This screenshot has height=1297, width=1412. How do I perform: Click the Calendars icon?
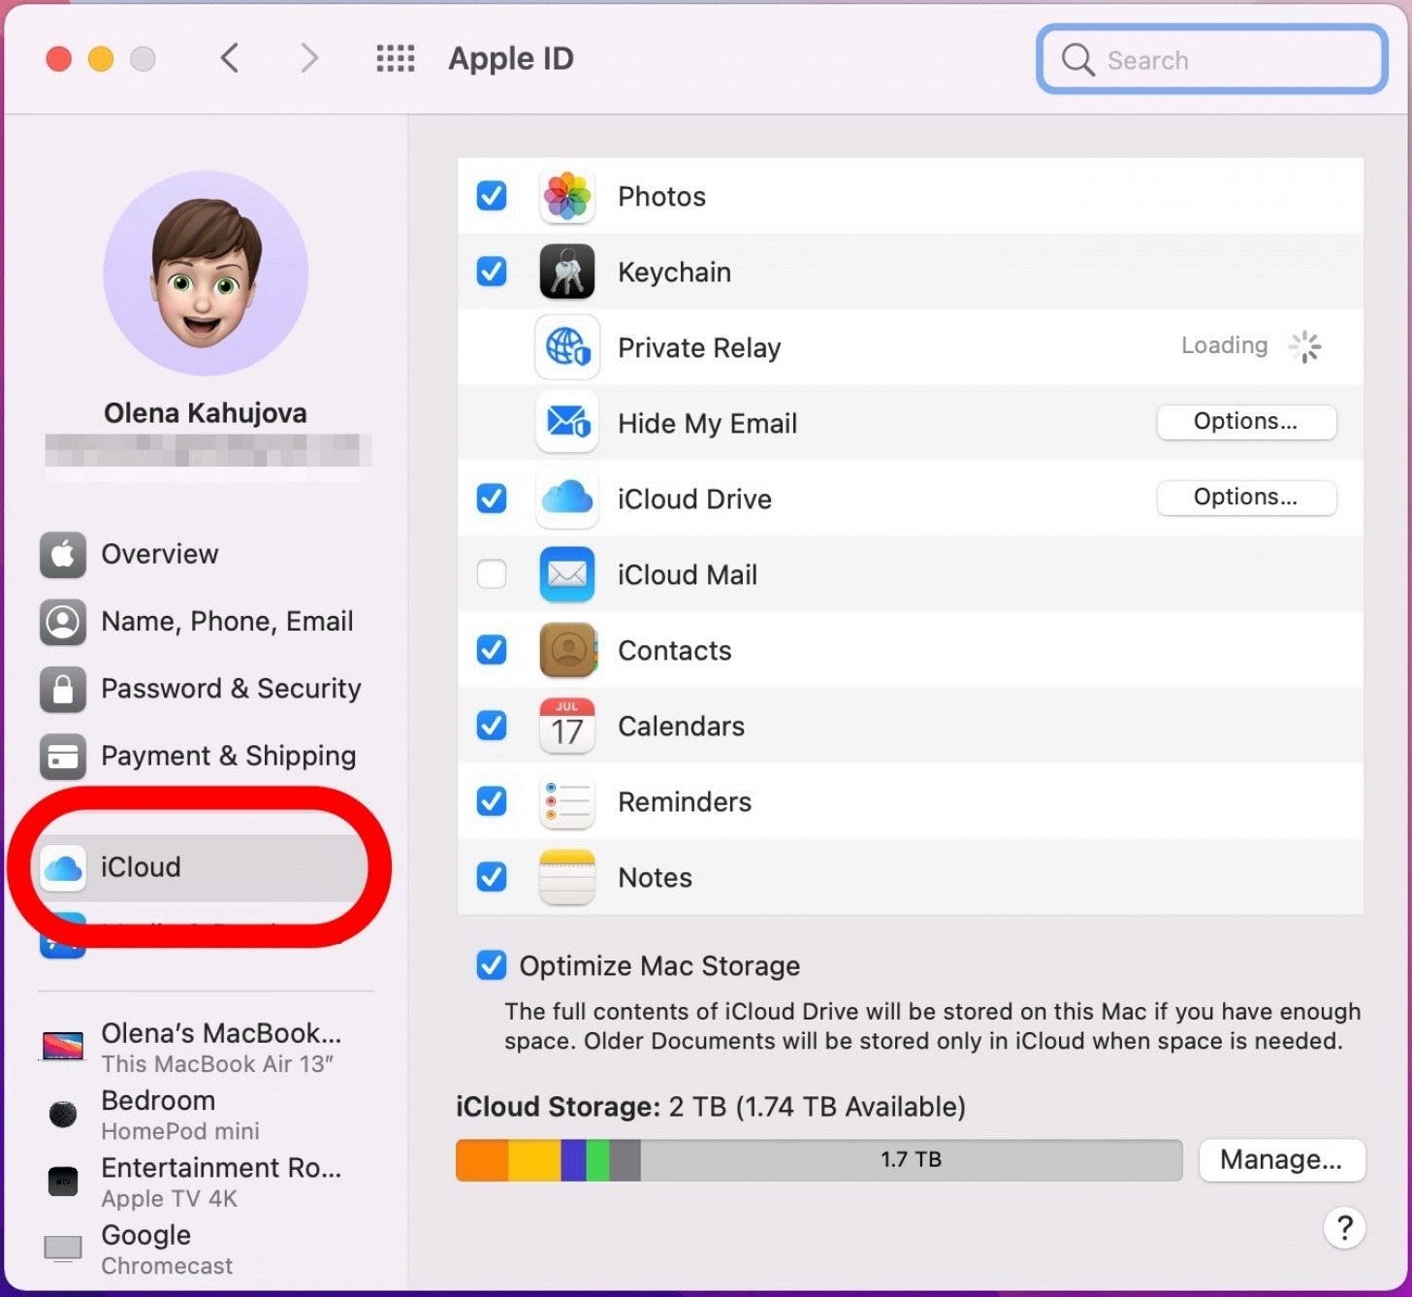[x=566, y=726]
